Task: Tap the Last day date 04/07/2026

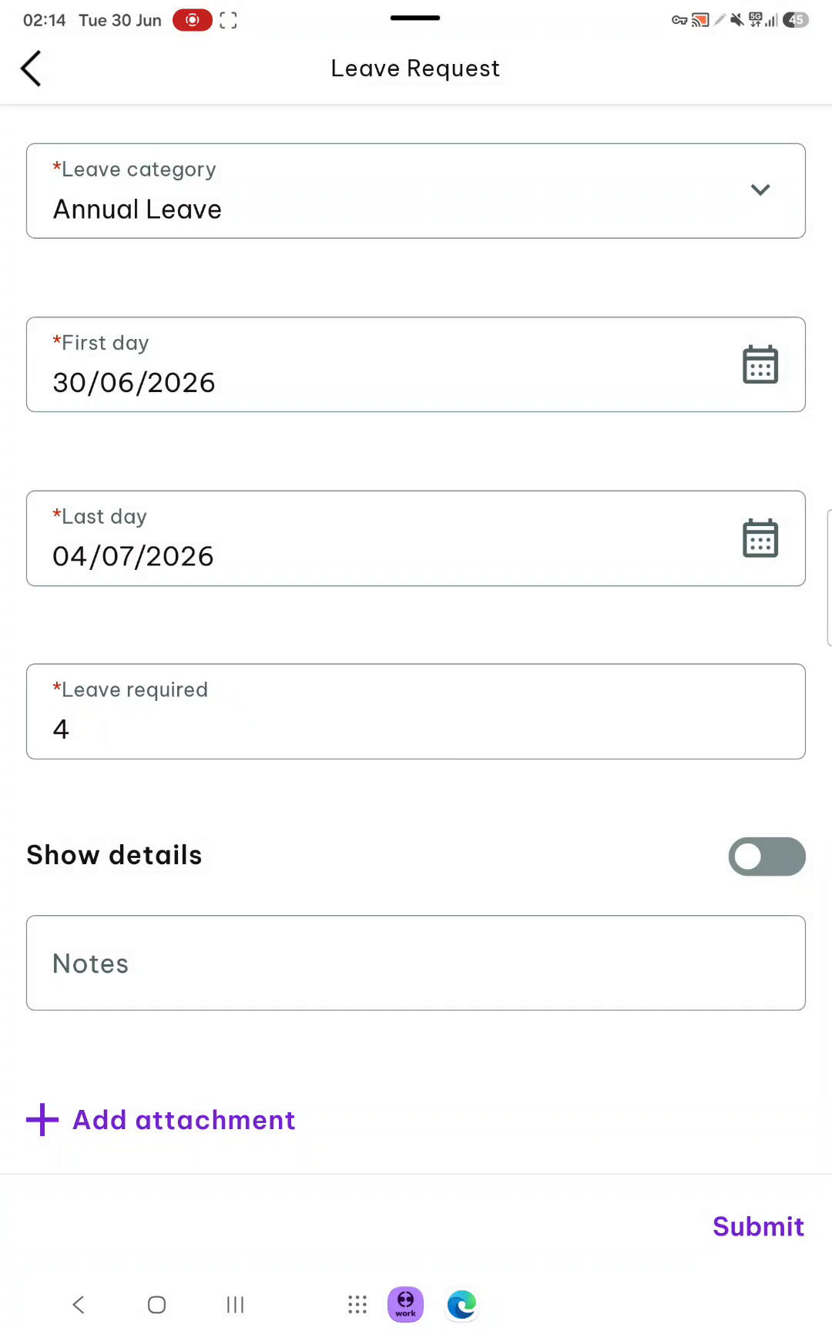Action: click(133, 556)
